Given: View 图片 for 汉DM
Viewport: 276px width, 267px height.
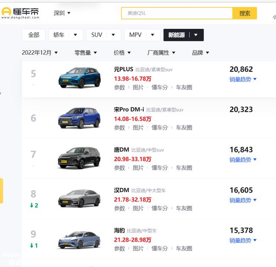Looking at the screenshot, I should point(138,208).
